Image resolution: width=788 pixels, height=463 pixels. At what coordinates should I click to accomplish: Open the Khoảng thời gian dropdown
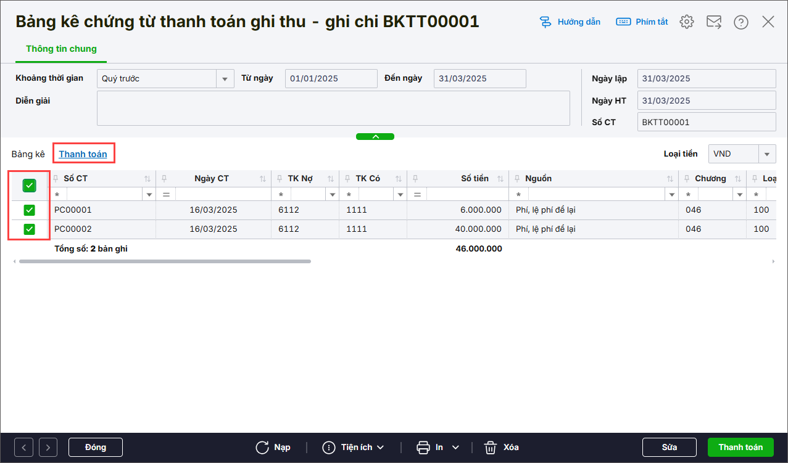225,79
